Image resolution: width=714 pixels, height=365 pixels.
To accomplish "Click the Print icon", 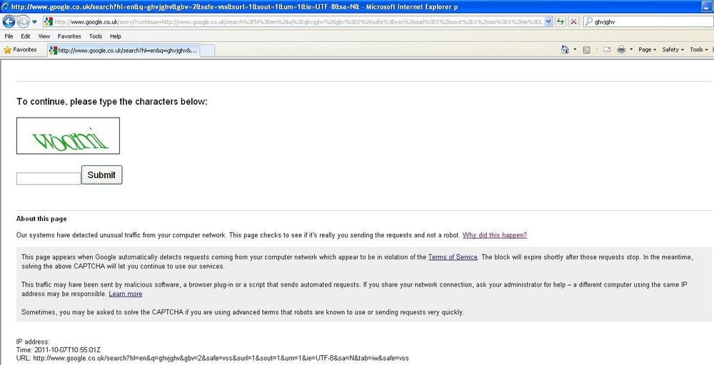I will [x=621, y=49].
